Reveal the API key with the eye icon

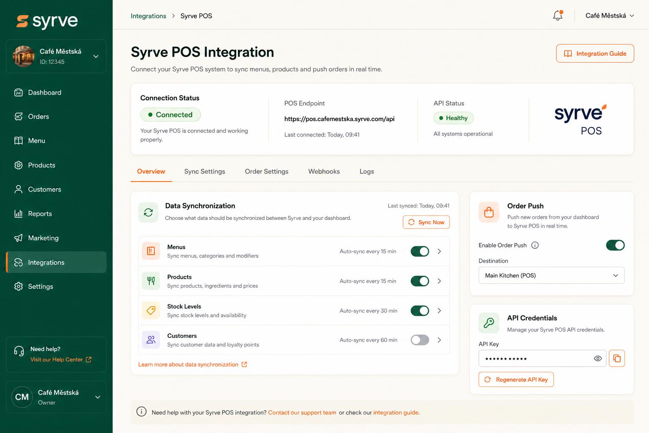pyautogui.click(x=598, y=359)
